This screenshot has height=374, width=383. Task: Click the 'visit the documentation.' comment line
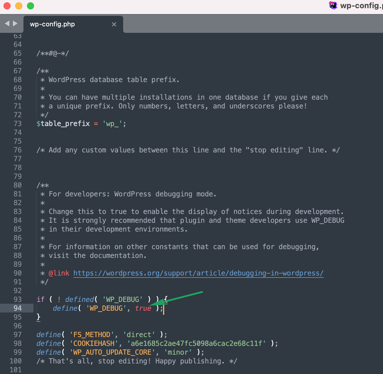pos(97,256)
